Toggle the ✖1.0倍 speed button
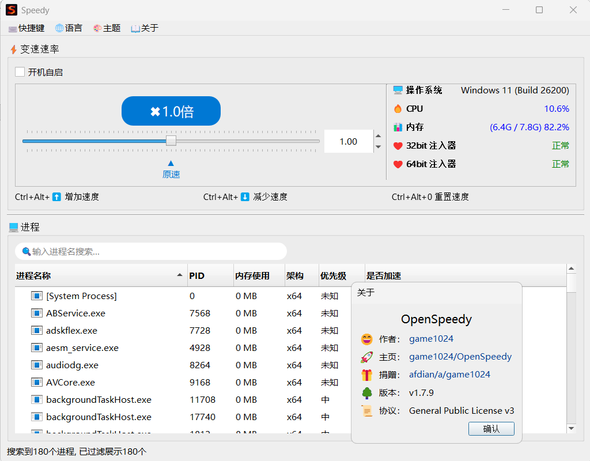The width and height of the screenshot is (590, 461). [171, 111]
